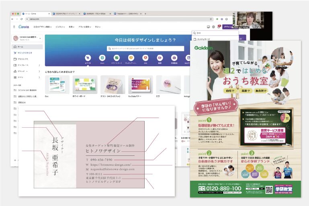309x206 pixels.
Task: Open Canva settings gear icon
Action: (x=213, y=27)
